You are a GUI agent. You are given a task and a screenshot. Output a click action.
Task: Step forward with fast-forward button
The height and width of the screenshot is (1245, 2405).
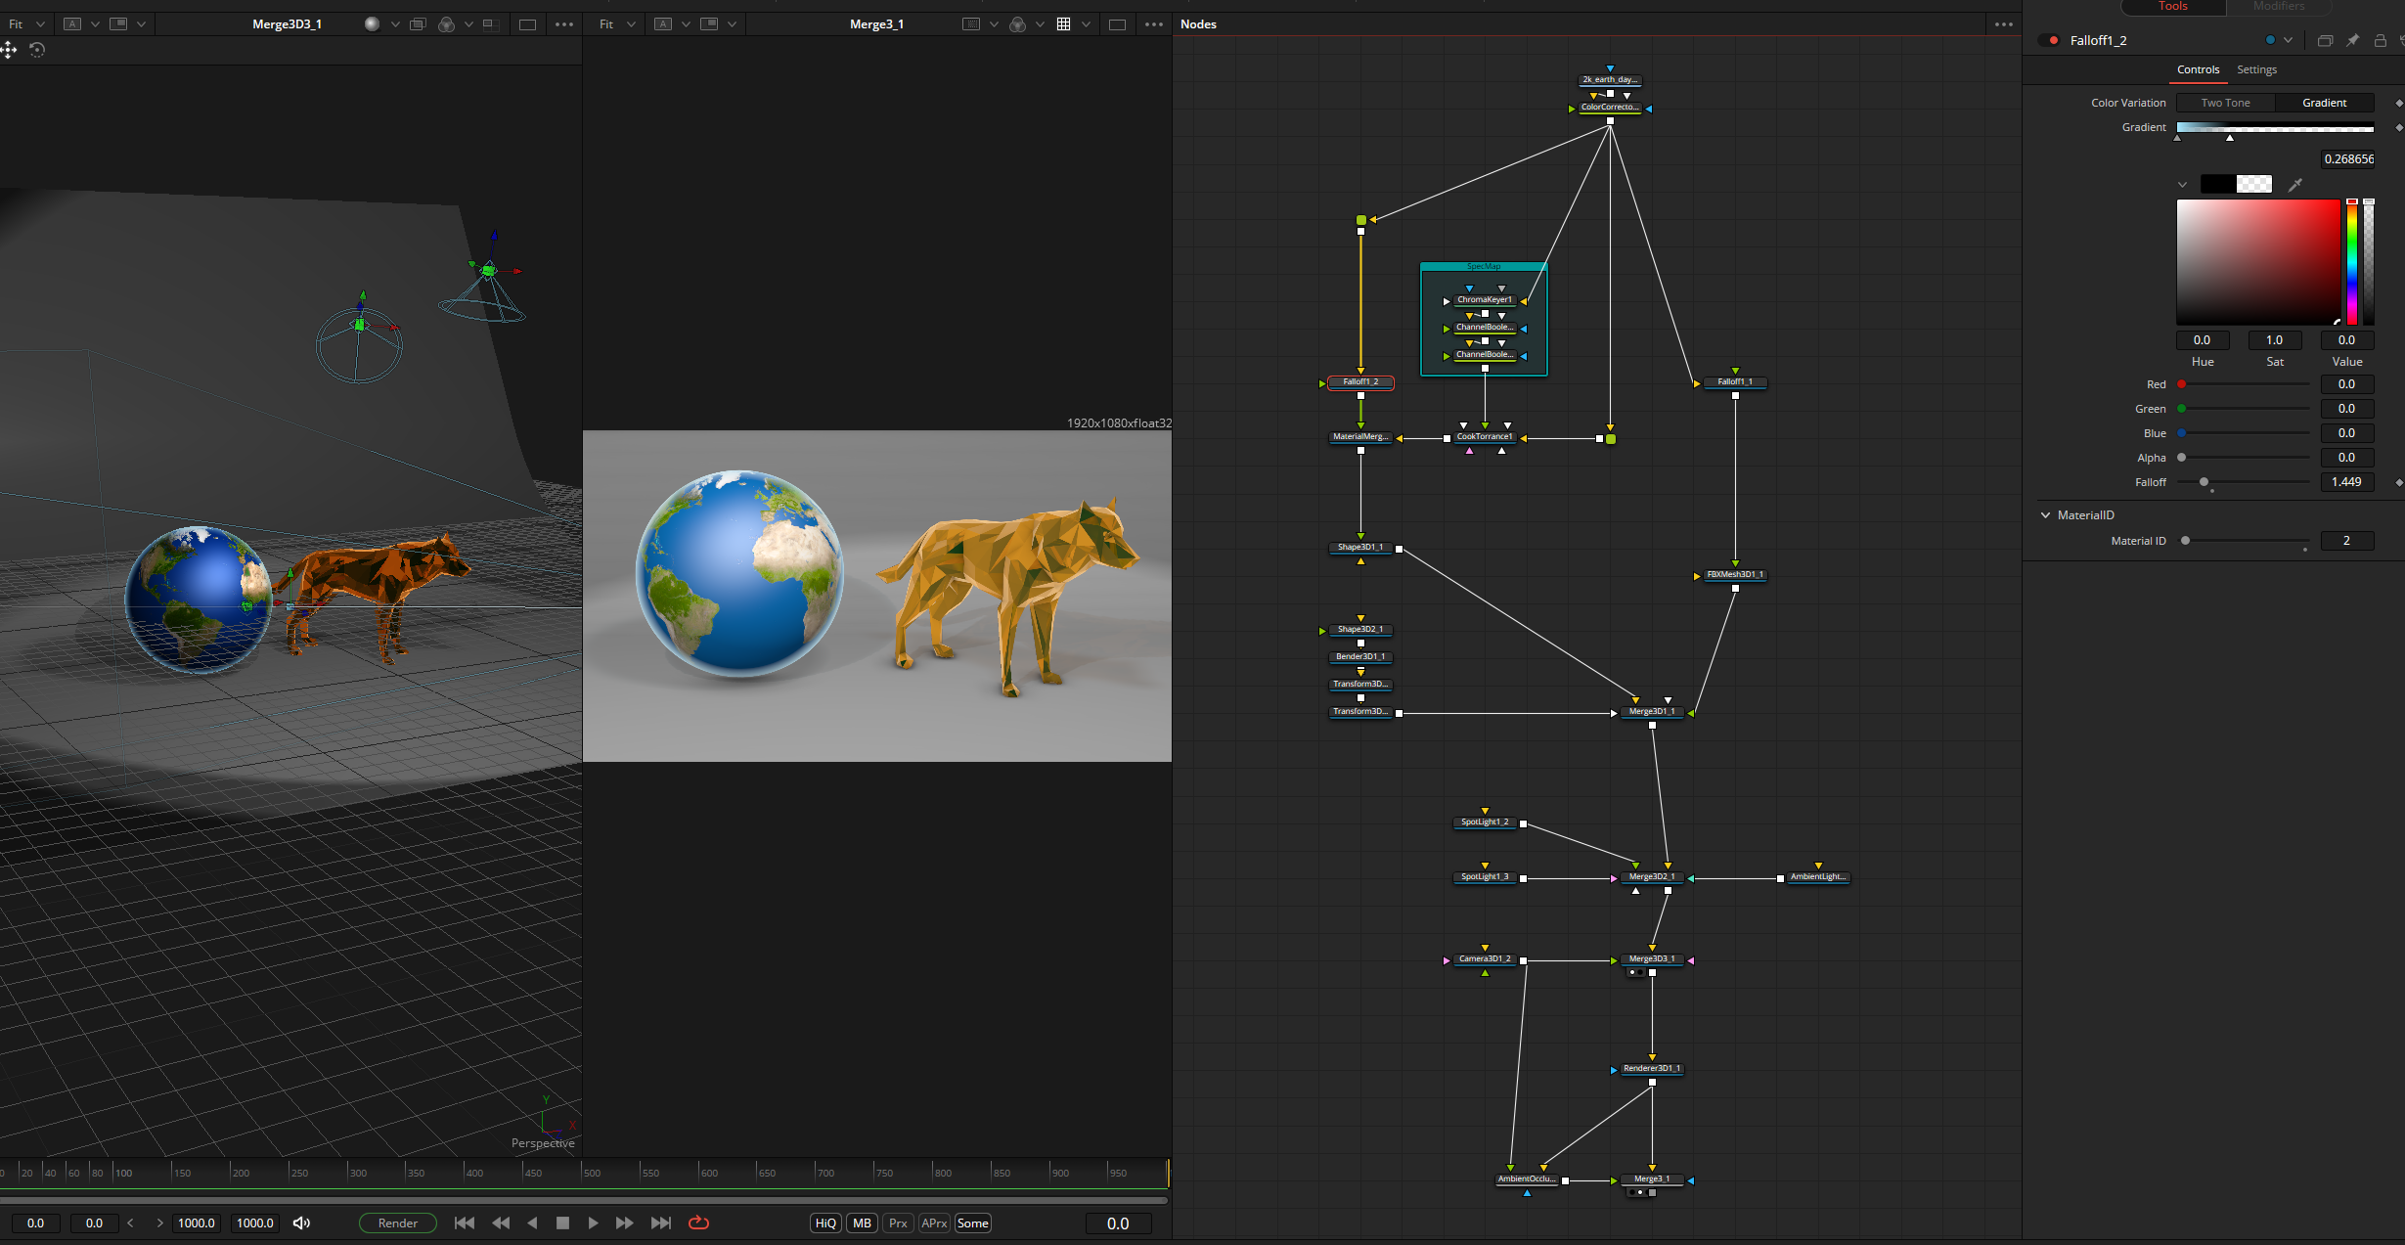[x=624, y=1223]
